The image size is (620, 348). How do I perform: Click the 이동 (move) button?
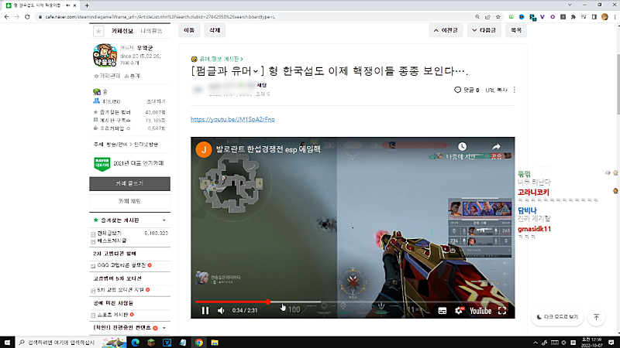point(189,30)
